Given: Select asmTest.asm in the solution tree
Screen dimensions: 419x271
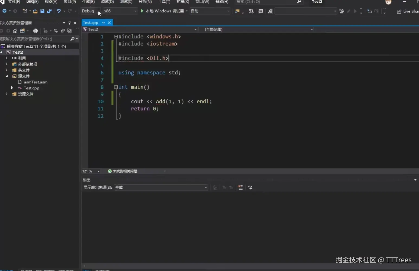Looking at the screenshot, I should 36,82.
